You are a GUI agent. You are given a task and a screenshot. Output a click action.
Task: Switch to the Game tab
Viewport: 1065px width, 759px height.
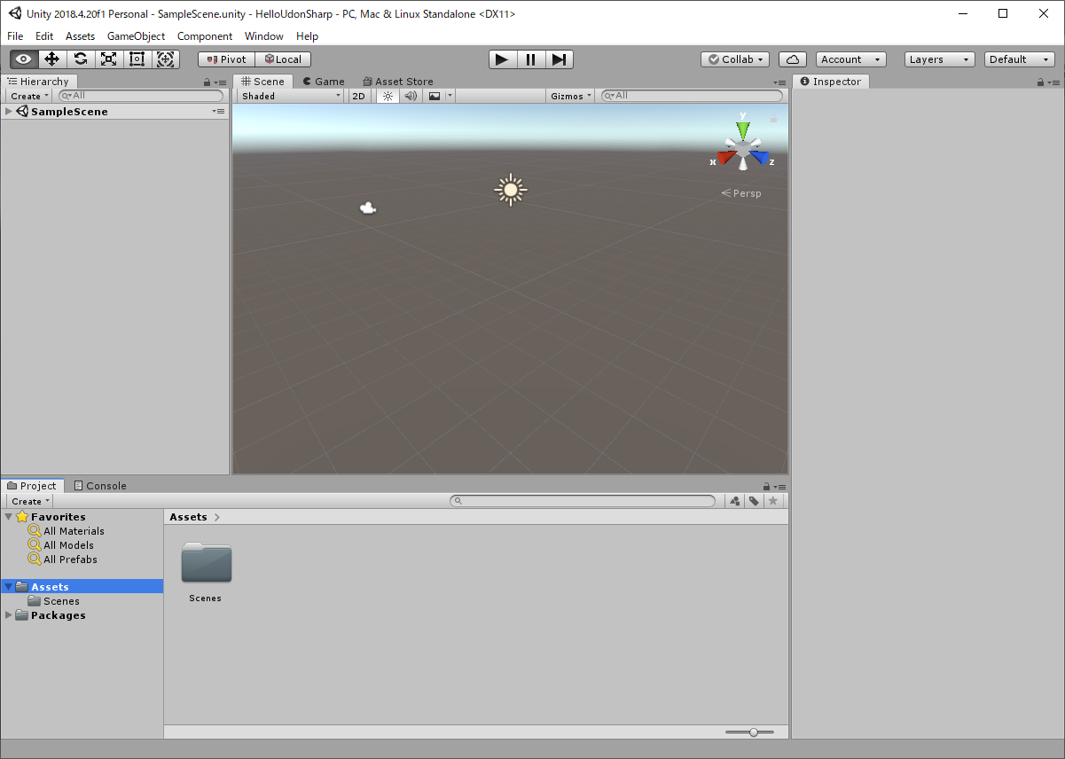[x=323, y=82]
